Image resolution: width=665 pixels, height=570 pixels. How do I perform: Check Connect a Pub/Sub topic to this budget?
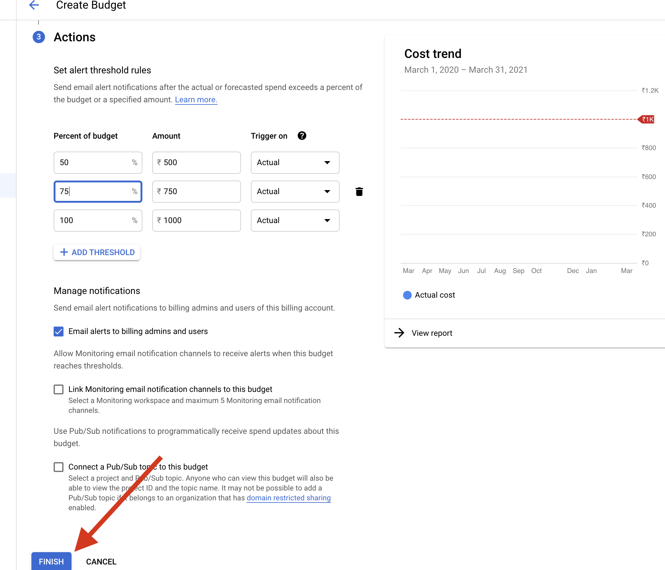tap(59, 467)
